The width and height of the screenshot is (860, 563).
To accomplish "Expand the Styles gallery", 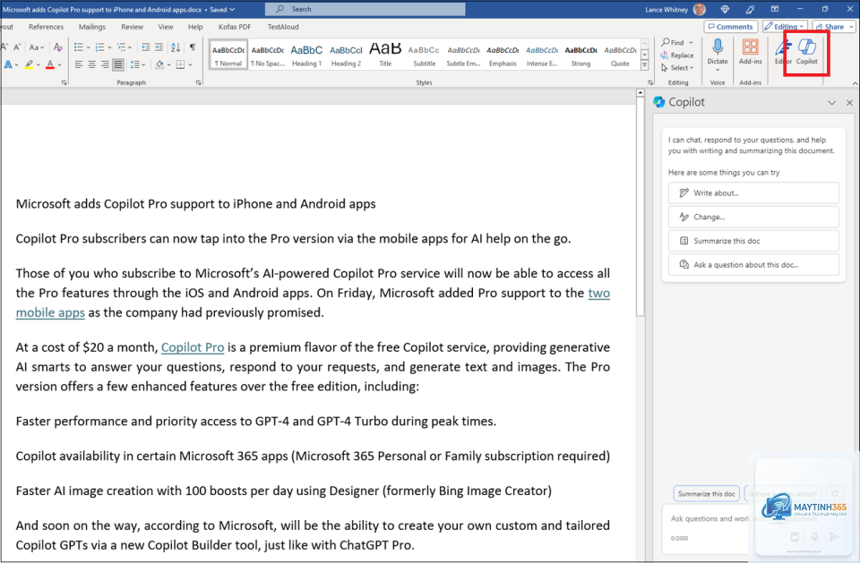I will (x=645, y=65).
